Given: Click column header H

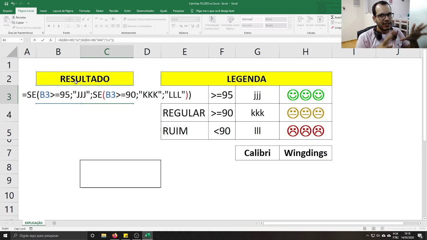Looking at the screenshot, I should 306,52.
